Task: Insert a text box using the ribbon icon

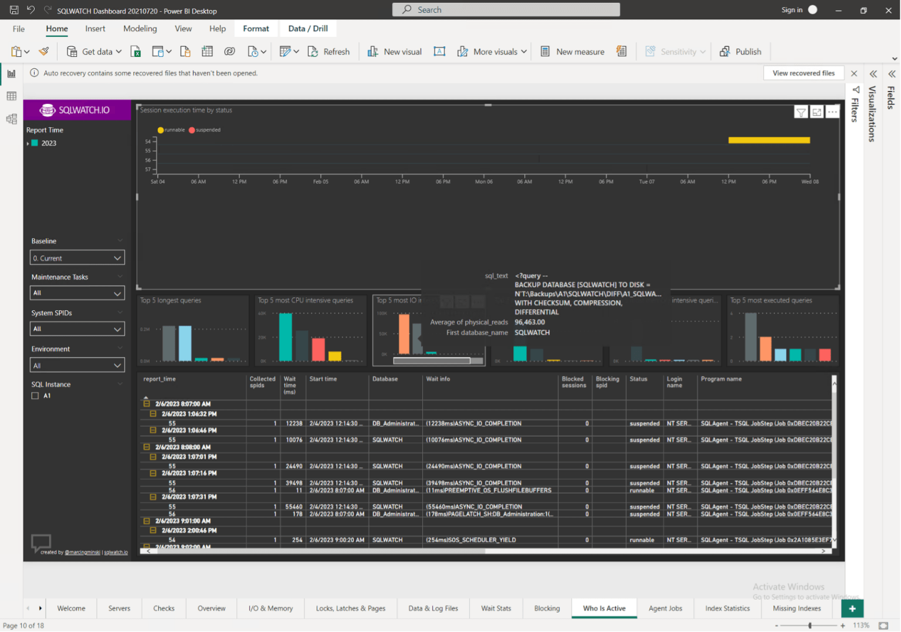Action: click(439, 51)
